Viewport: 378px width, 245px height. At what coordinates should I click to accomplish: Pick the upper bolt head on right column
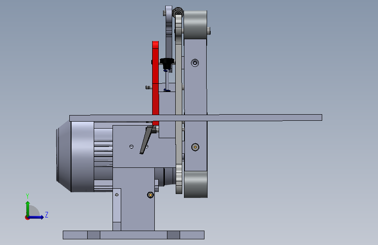(195, 63)
